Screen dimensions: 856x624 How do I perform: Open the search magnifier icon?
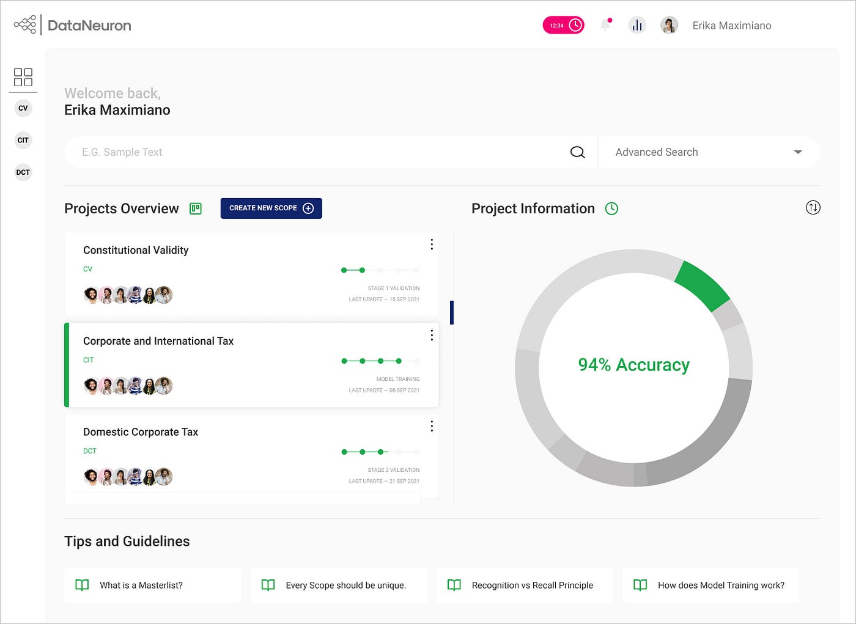pos(577,152)
